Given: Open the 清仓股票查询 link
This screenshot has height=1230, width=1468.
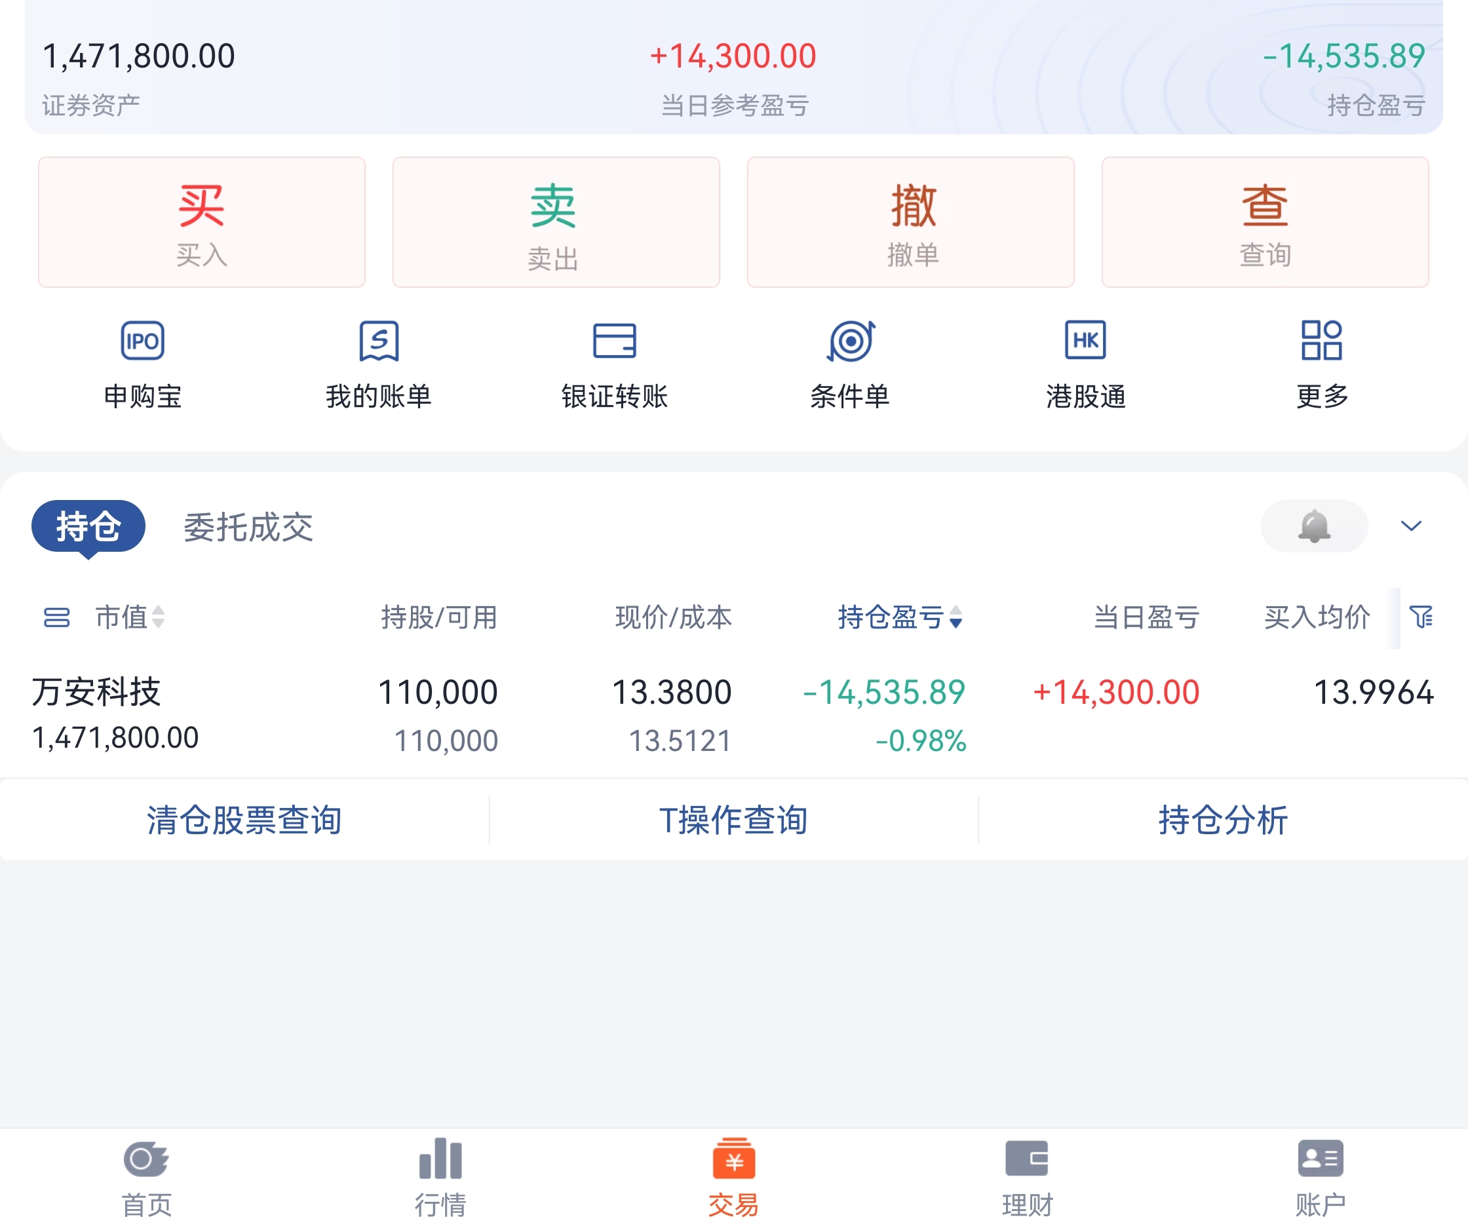Looking at the screenshot, I should (x=244, y=820).
